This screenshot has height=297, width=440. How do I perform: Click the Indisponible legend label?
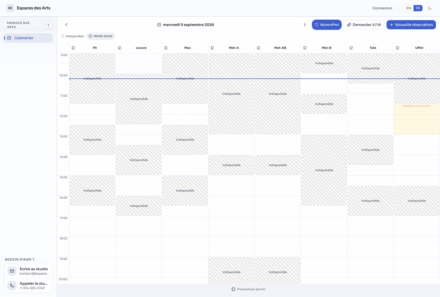75,36
